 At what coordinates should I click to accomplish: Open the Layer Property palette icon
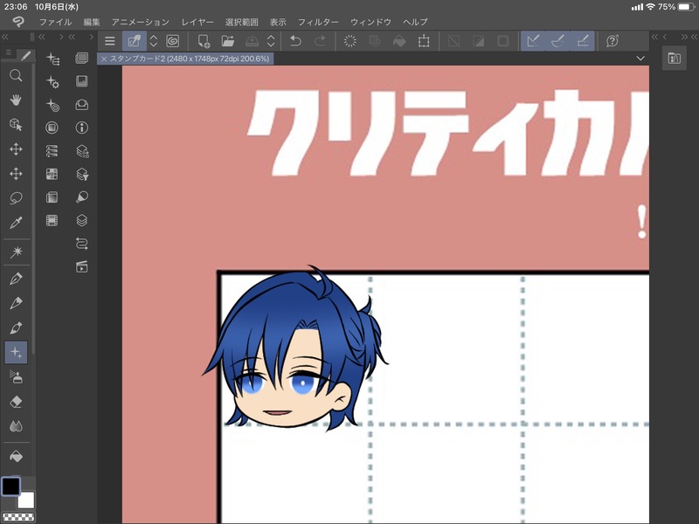[82, 151]
